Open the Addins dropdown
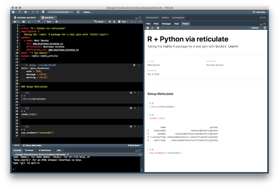279x188 pixels. (x=88, y=12)
